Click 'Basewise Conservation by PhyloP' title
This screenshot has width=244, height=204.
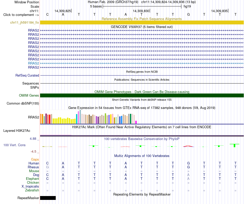tap(142, 139)
